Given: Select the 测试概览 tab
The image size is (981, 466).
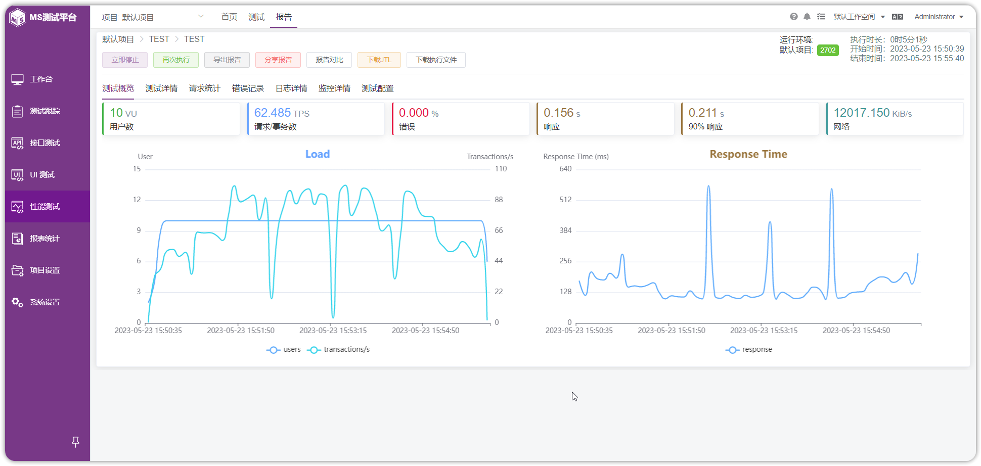Looking at the screenshot, I should [118, 88].
